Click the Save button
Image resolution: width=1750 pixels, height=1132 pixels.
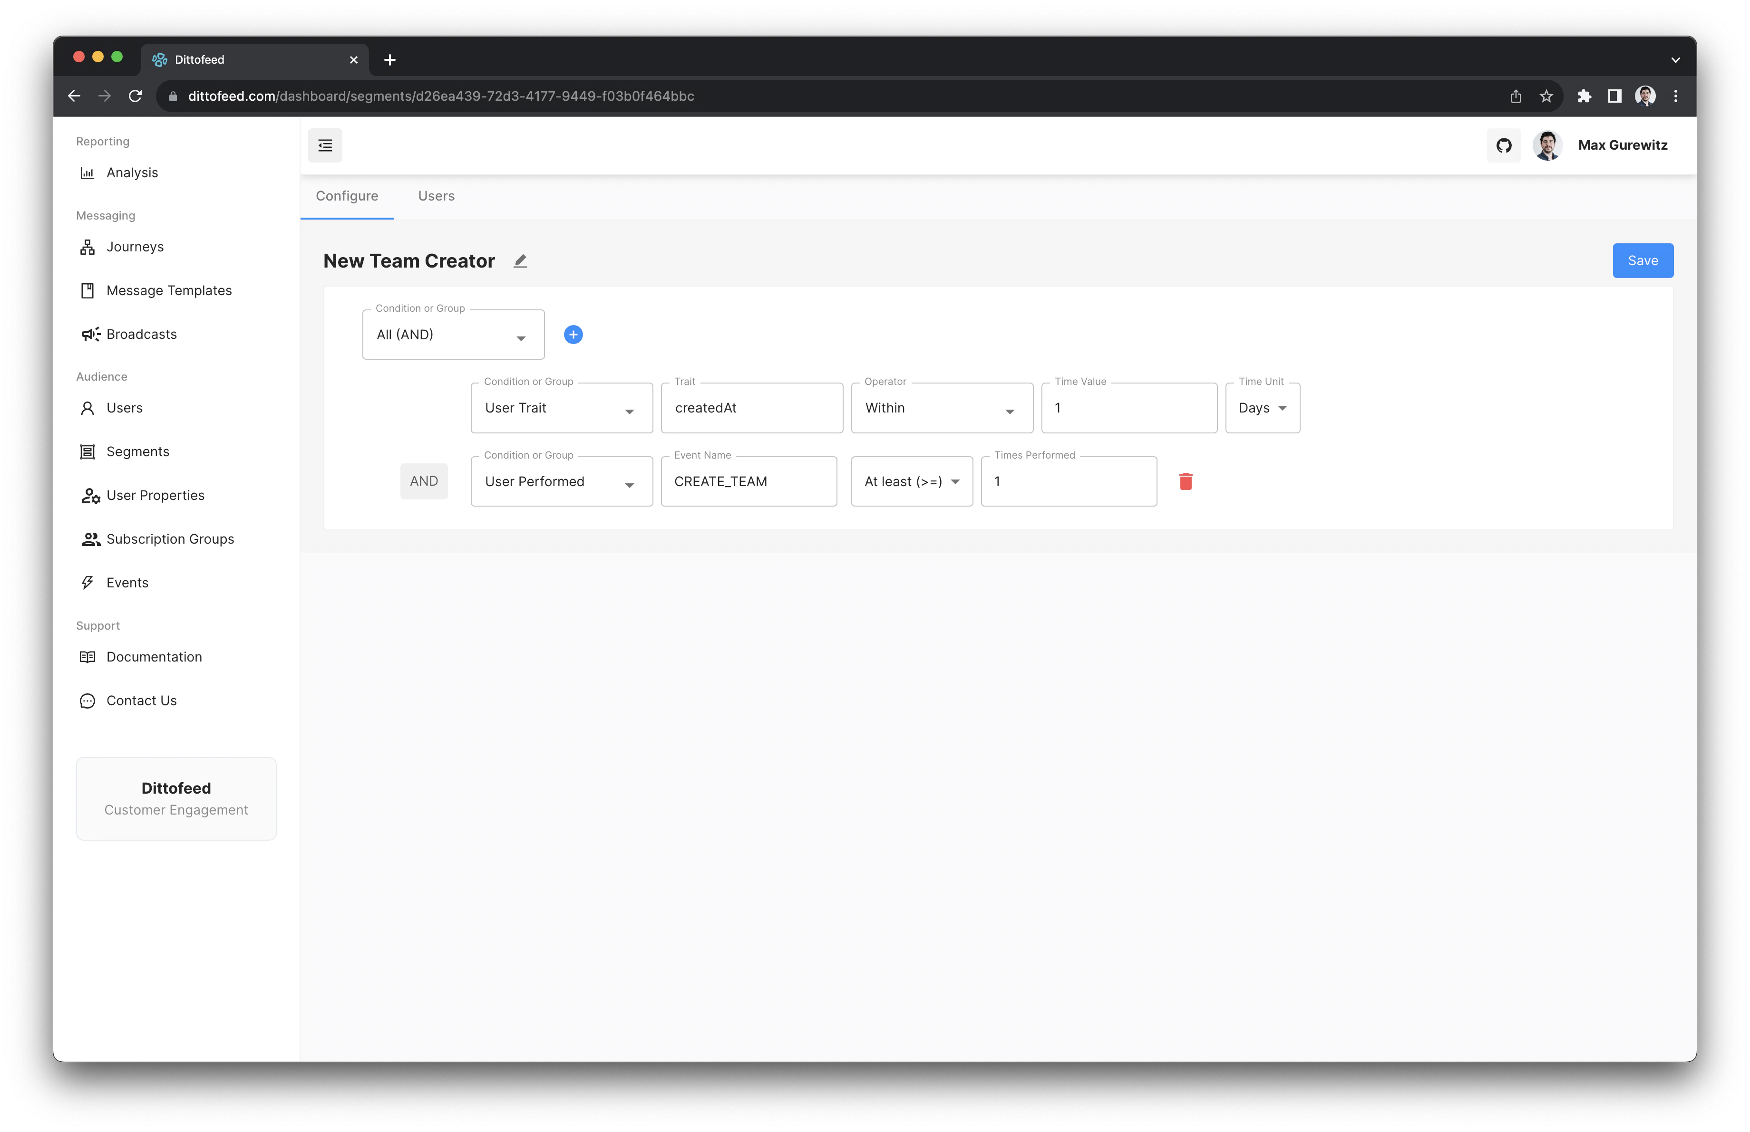pyautogui.click(x=1642, y=261)
